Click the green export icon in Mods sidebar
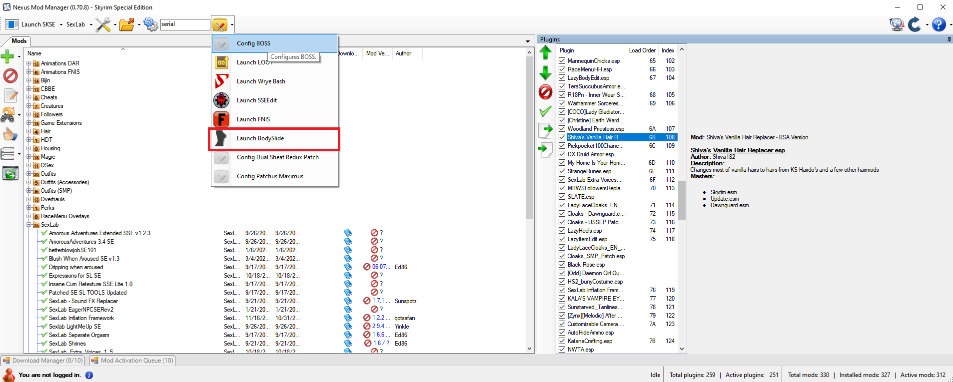This screenshot has height=382, width=953. (10, 173)
